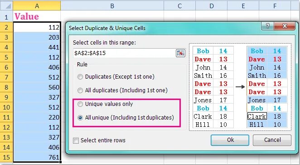
Task: Click inside the range field showing $A$2:$A$15
Action: click(x=124, y=53)
